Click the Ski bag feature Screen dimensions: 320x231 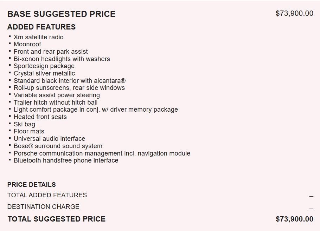pyautogui.click(x=24, y=124)
